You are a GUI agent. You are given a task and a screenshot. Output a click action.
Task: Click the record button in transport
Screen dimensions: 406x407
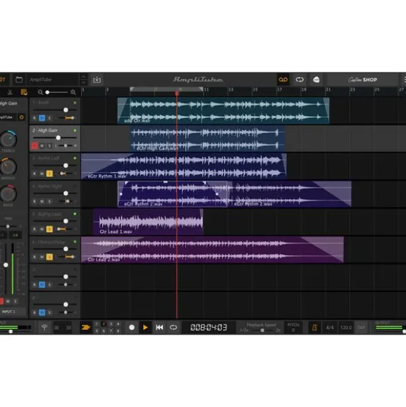pyautogui.click(x=132, y=328)
